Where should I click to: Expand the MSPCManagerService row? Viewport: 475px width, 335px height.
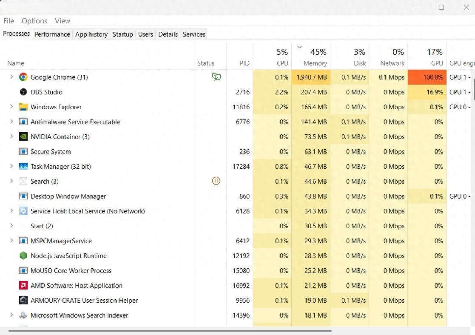pyautogui.click(x=11, y=240)
